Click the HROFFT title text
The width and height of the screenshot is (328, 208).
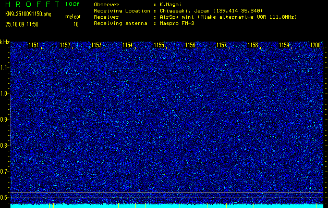[x=31, y=4]
